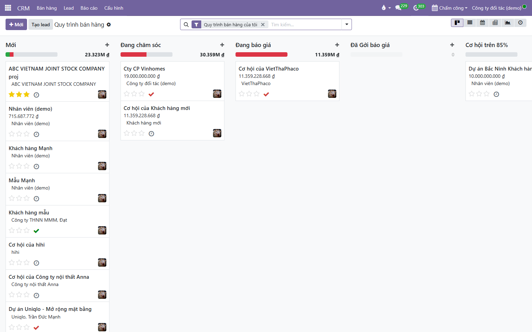Open the user avatar on Cơ hội của VietThaPhaco
This screenshot has height=332, width=532.
click(x=332, y=94)
